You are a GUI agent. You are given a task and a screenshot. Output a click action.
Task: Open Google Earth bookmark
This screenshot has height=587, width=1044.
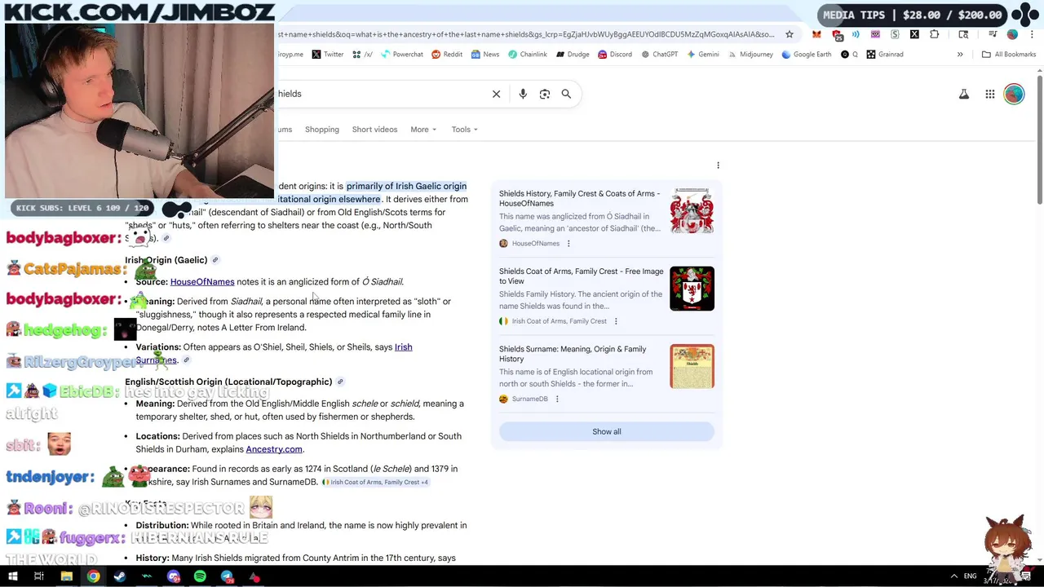pyautogui.click(x=807, y=55)
